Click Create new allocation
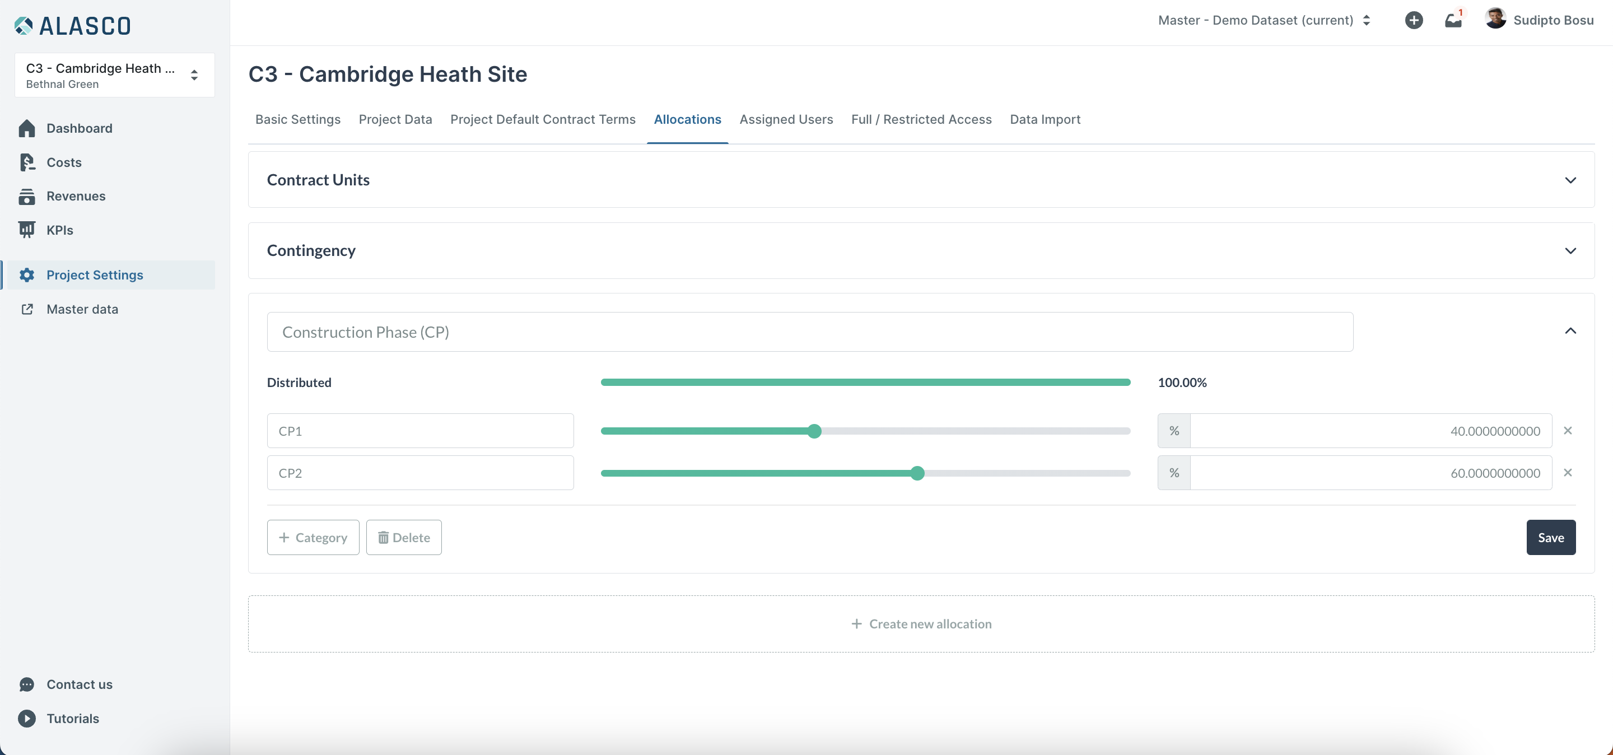The image size is (1613, 755). click(x=921, y=624)
